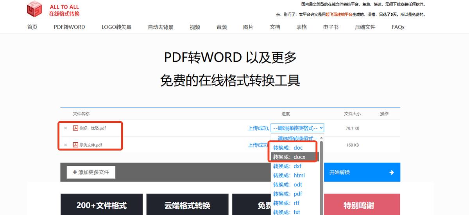
Task: Remove 示例文件.pdf with its X icon
Action: tap(66, 145)
